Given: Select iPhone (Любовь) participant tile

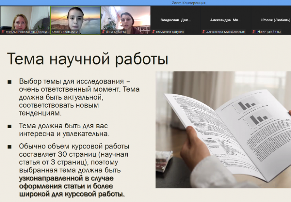Looking at the screenshot, I should click(271, 20).
